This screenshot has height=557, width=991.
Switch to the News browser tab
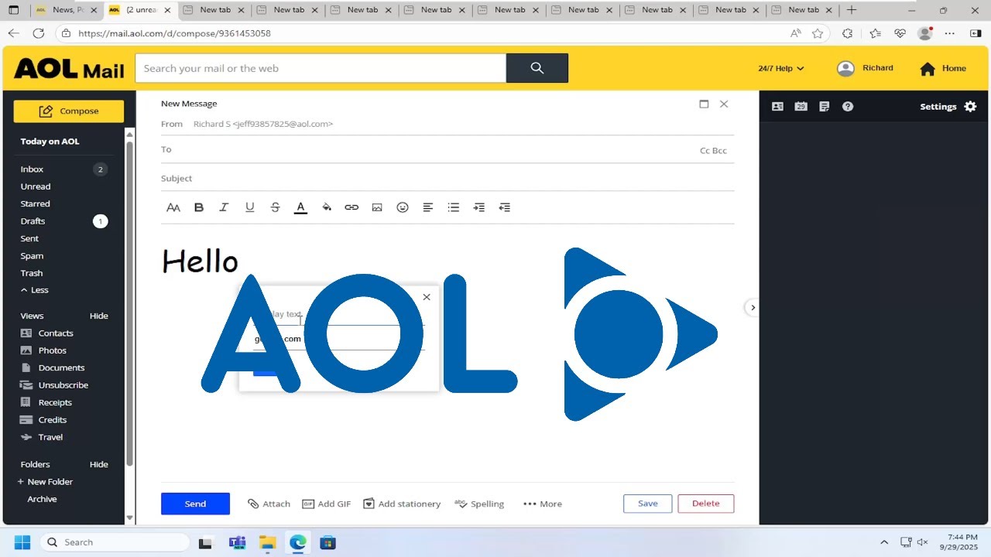tap(67, 10)
